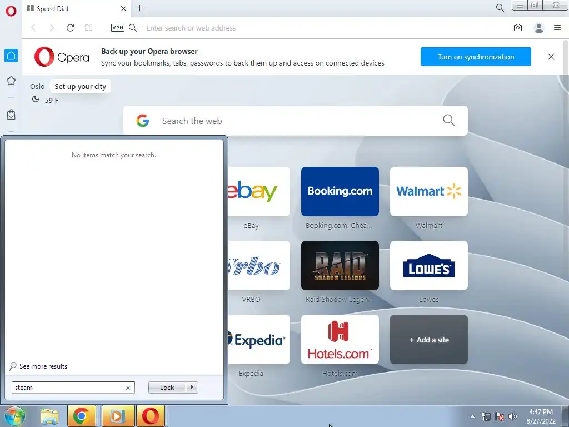Click the Windows Start orb
This screenshot has width=569, height=427.
coord(14,416)
